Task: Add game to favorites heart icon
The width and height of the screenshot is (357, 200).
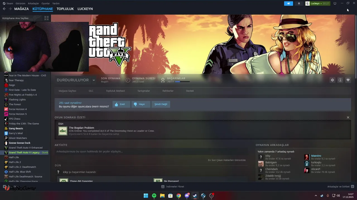Action: click(348, 80)
